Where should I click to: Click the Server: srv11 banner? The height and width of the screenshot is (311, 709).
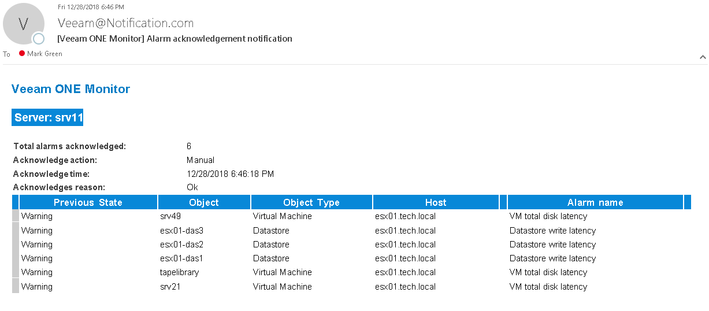pyautogui.click(x=49, y=117)
